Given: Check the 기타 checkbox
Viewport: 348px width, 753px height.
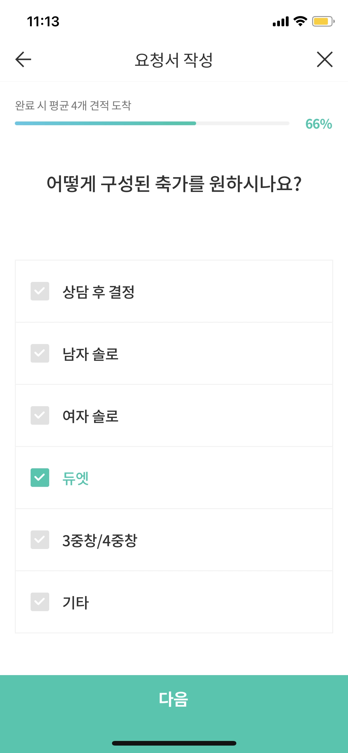Looking at the screenshot, I should 40,602.
